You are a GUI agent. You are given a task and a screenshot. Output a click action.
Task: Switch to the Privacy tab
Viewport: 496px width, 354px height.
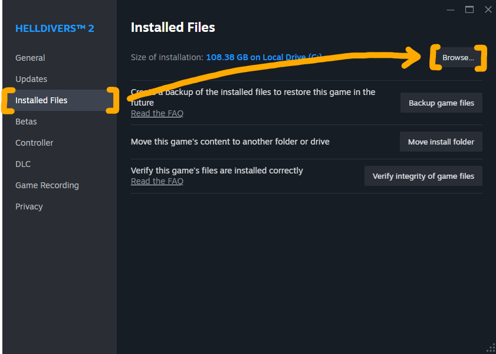29,206
